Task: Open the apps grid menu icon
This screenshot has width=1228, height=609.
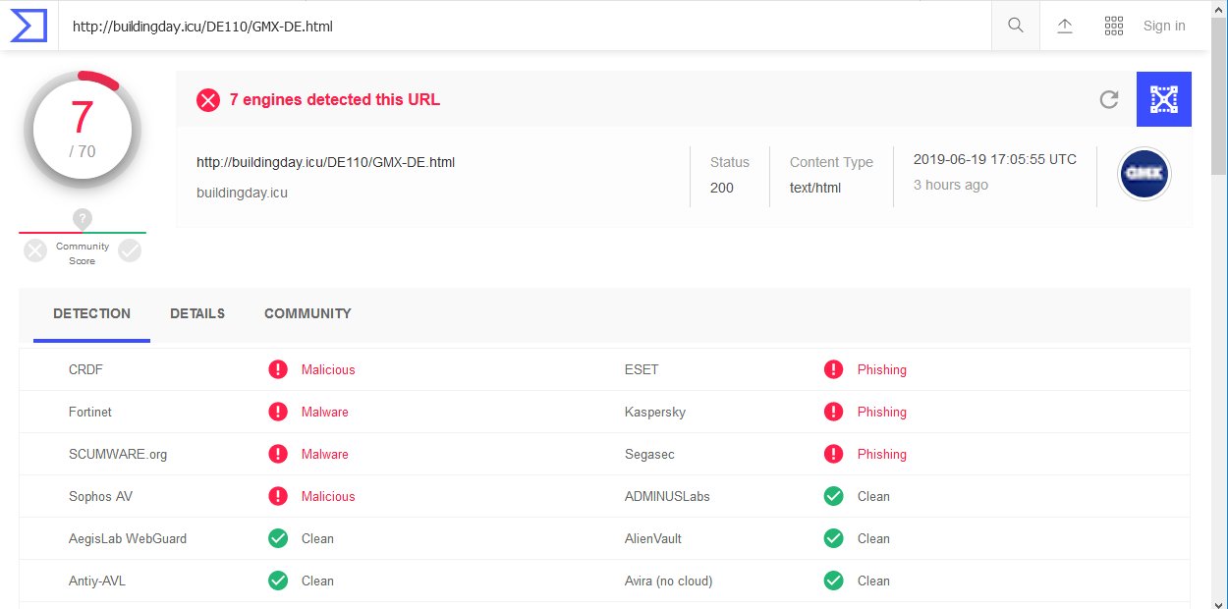Action: tap(1114, 26)
